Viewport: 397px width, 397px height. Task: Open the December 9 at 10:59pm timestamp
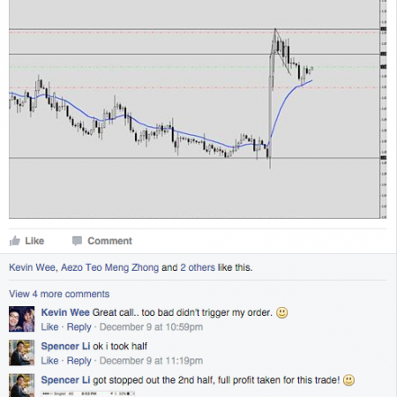click(151, 326)
